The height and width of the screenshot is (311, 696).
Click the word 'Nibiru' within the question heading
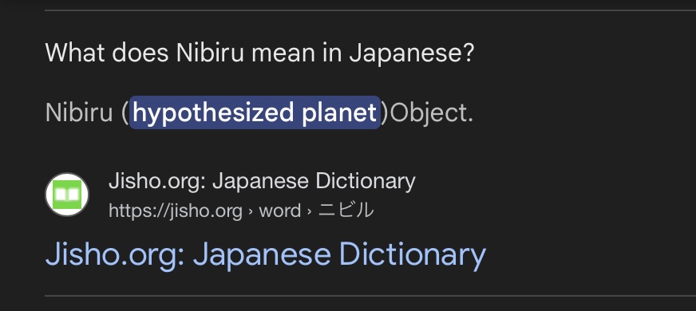point(211,53)
